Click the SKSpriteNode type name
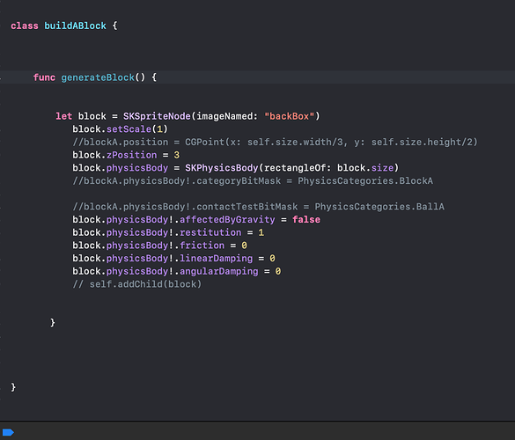The image size is (515, 440). (157, 116)
